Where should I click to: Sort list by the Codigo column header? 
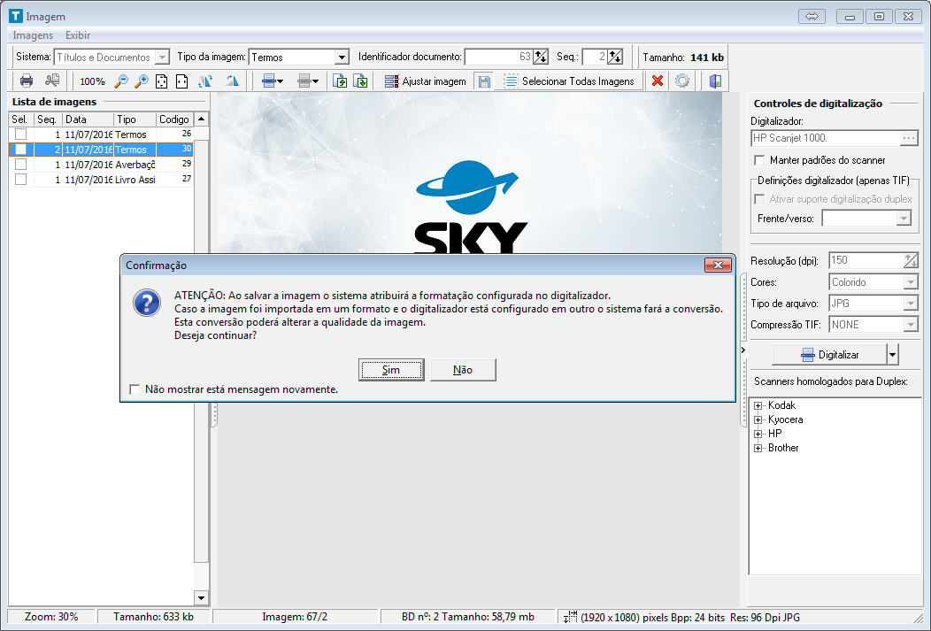(x=174, y=119)
